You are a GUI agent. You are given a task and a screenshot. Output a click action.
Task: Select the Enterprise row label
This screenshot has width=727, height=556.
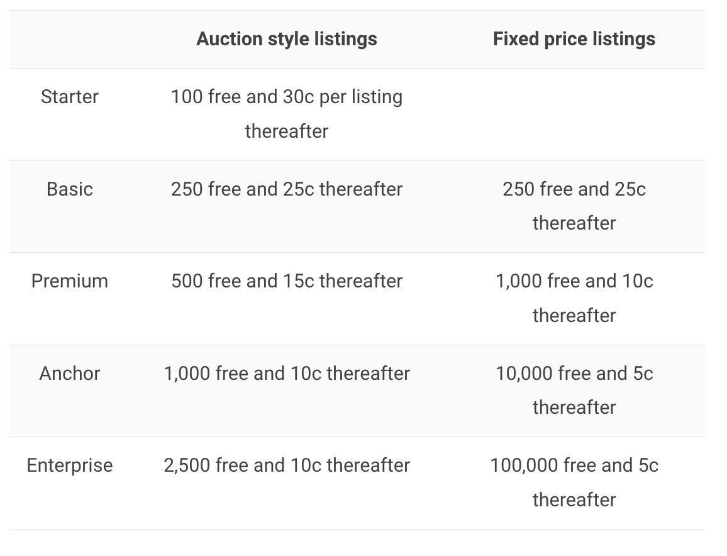coord(70,465)
